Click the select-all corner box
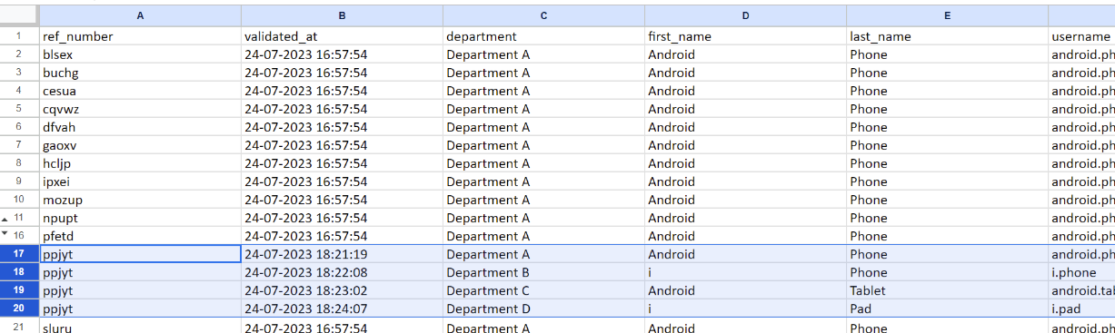This screenshot has width=1115, height=333. (19, 15)
